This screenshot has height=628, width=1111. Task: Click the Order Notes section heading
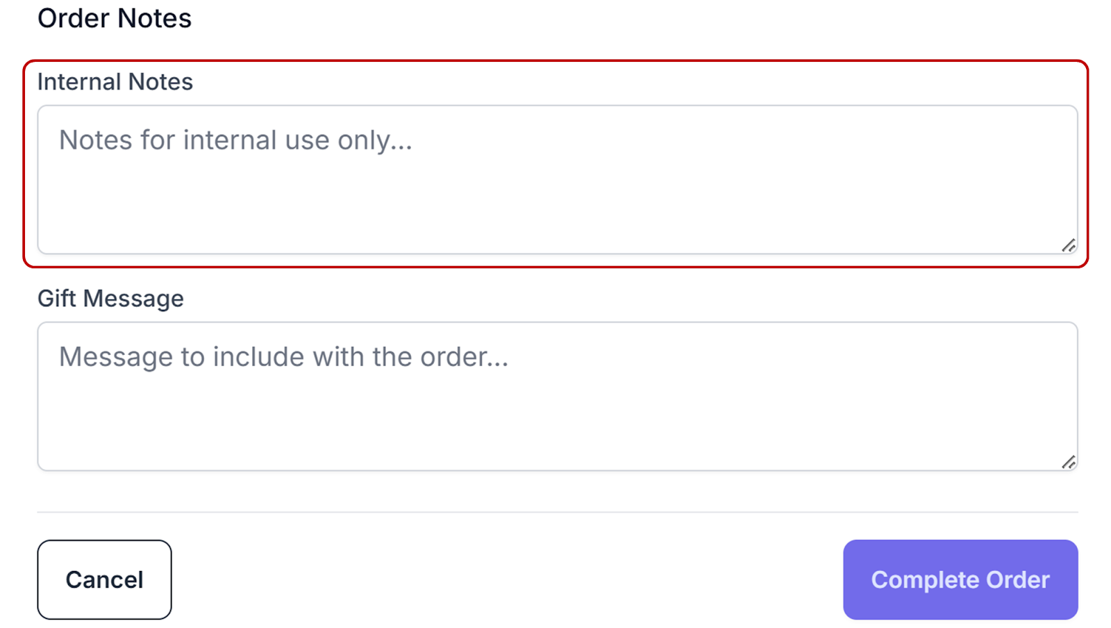pyautogui.click(x=114, y=18)
